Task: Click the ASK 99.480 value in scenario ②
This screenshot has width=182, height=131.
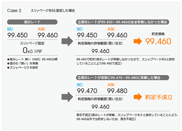Action: click(117, 91)
